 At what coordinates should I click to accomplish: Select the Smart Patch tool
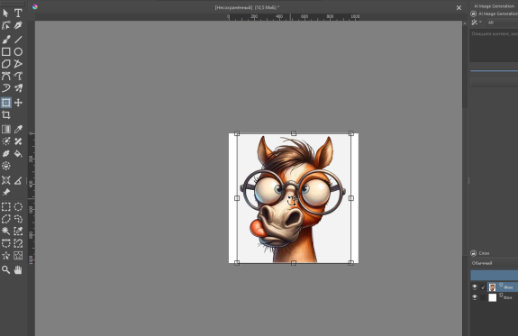click(18, 141)
